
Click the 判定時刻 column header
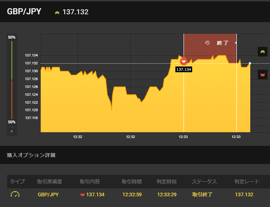[166, 181]
